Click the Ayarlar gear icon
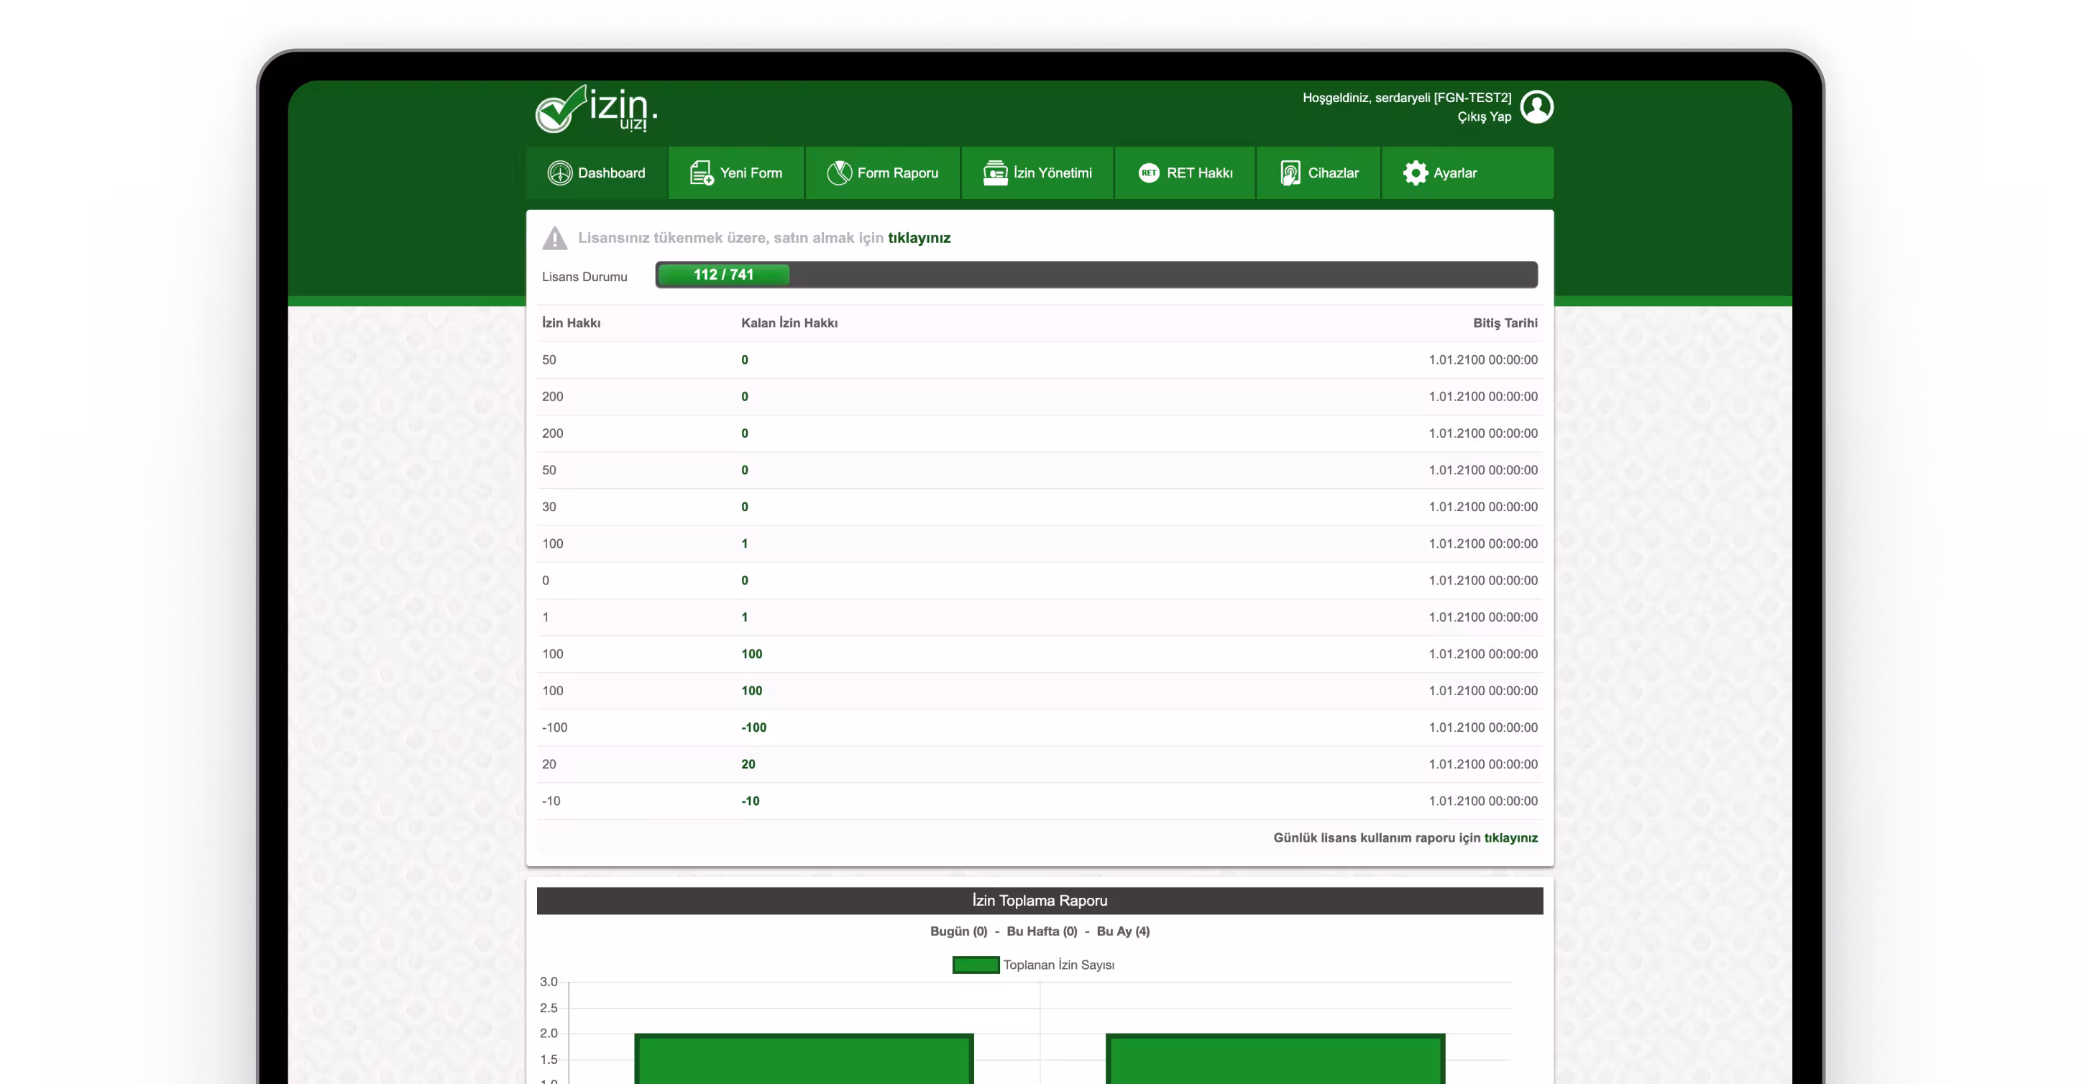 click(1416, 173)
